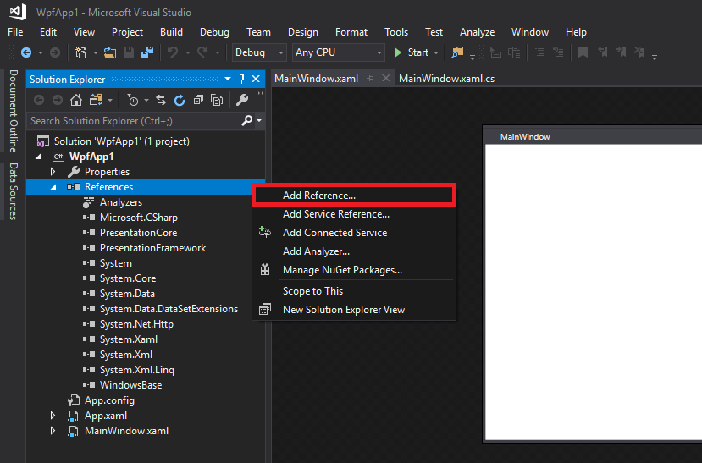Click the Home icon in Solution Explorer
Screen dimensions: 702x463
76,100
